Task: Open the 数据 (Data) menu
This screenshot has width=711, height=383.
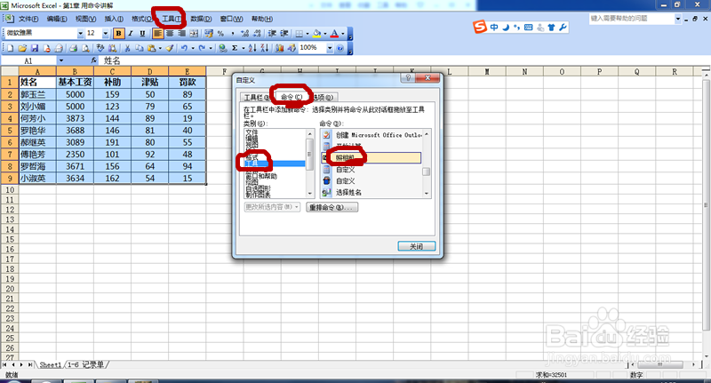Action: 201,19
